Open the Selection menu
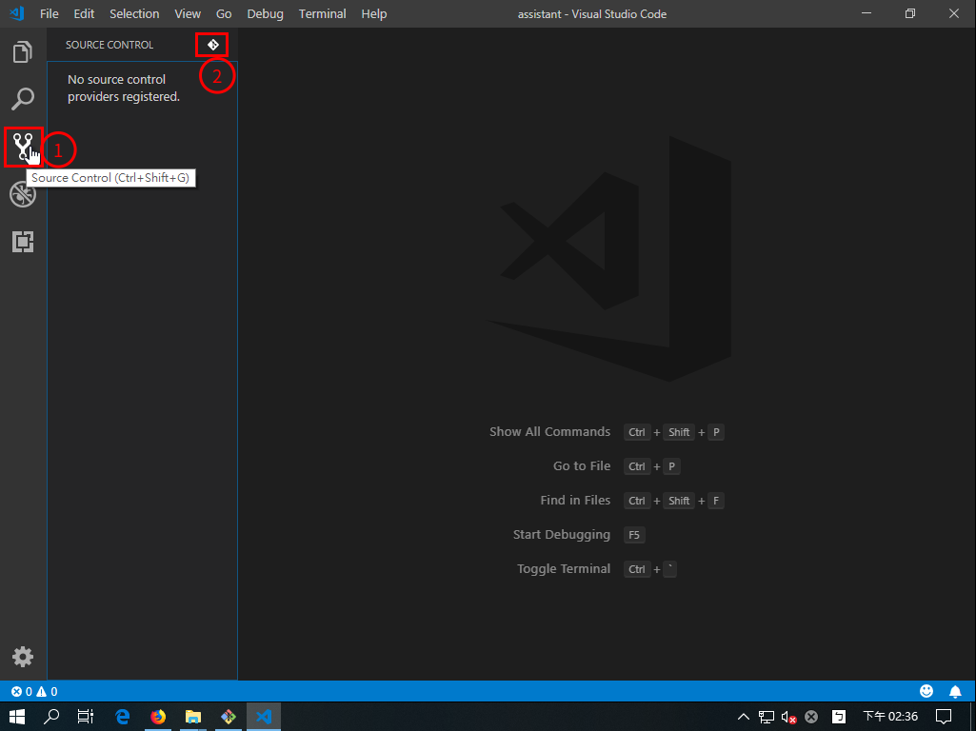The width and height of the screenshot is (976, 731). coord(134,14)
